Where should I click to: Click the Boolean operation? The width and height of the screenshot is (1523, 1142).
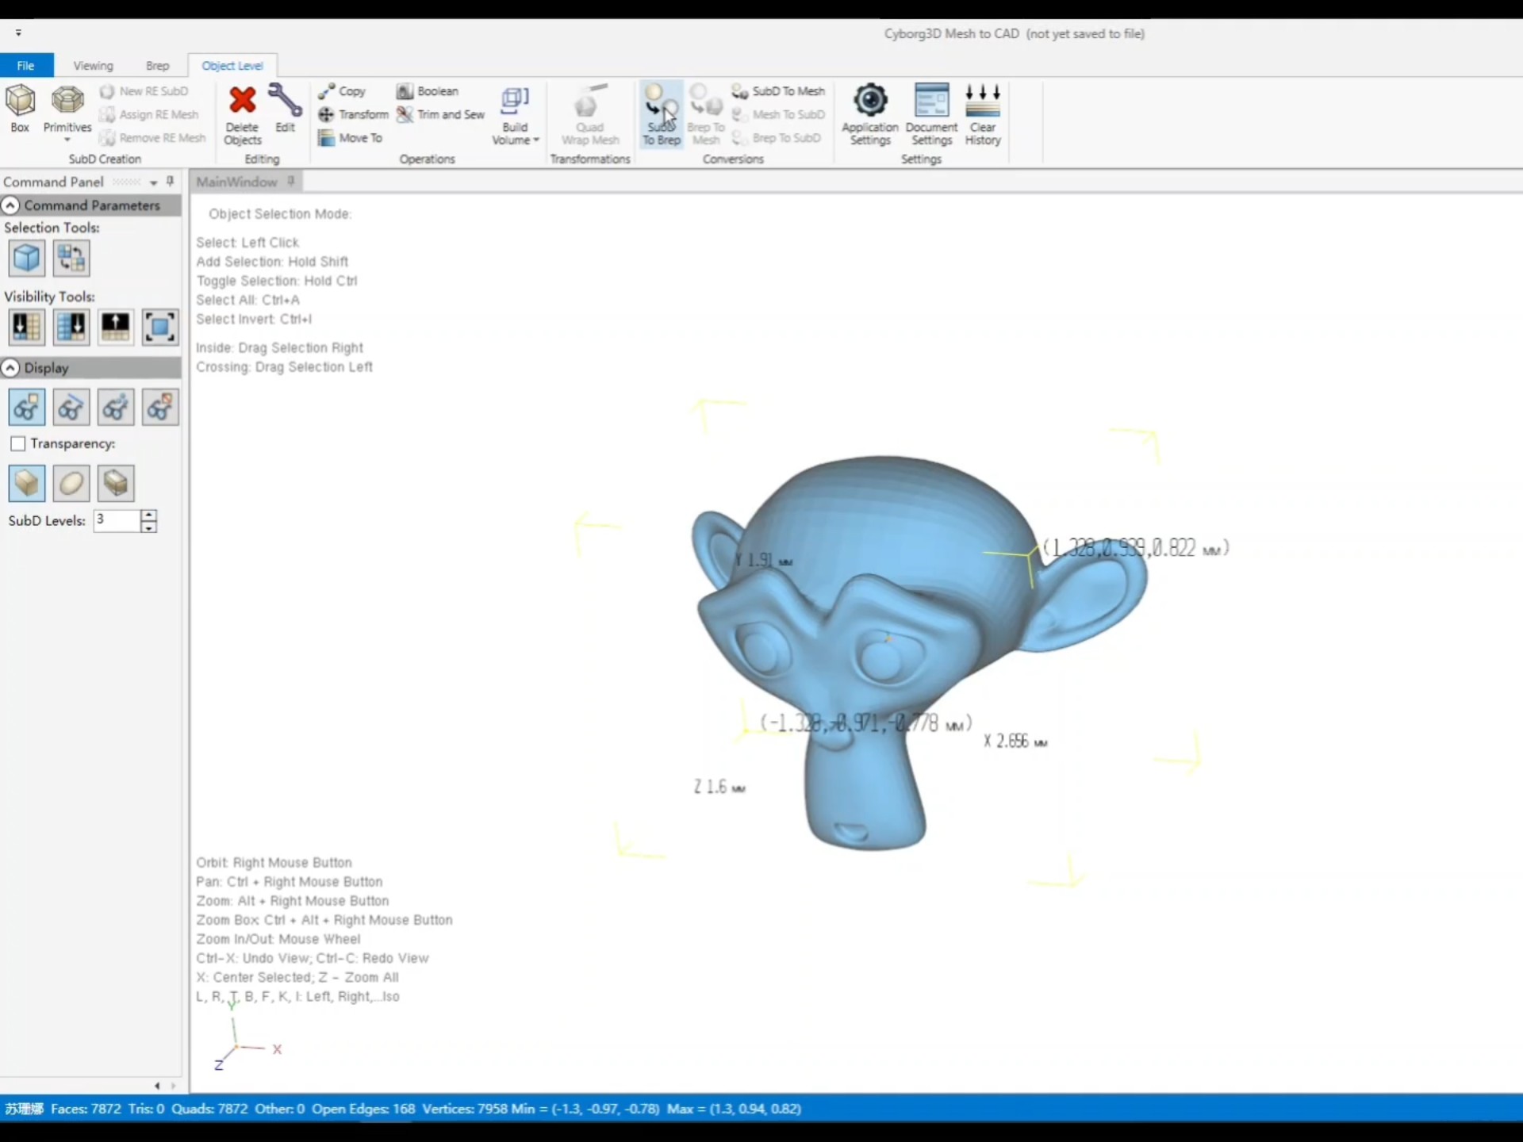(428, 91)
